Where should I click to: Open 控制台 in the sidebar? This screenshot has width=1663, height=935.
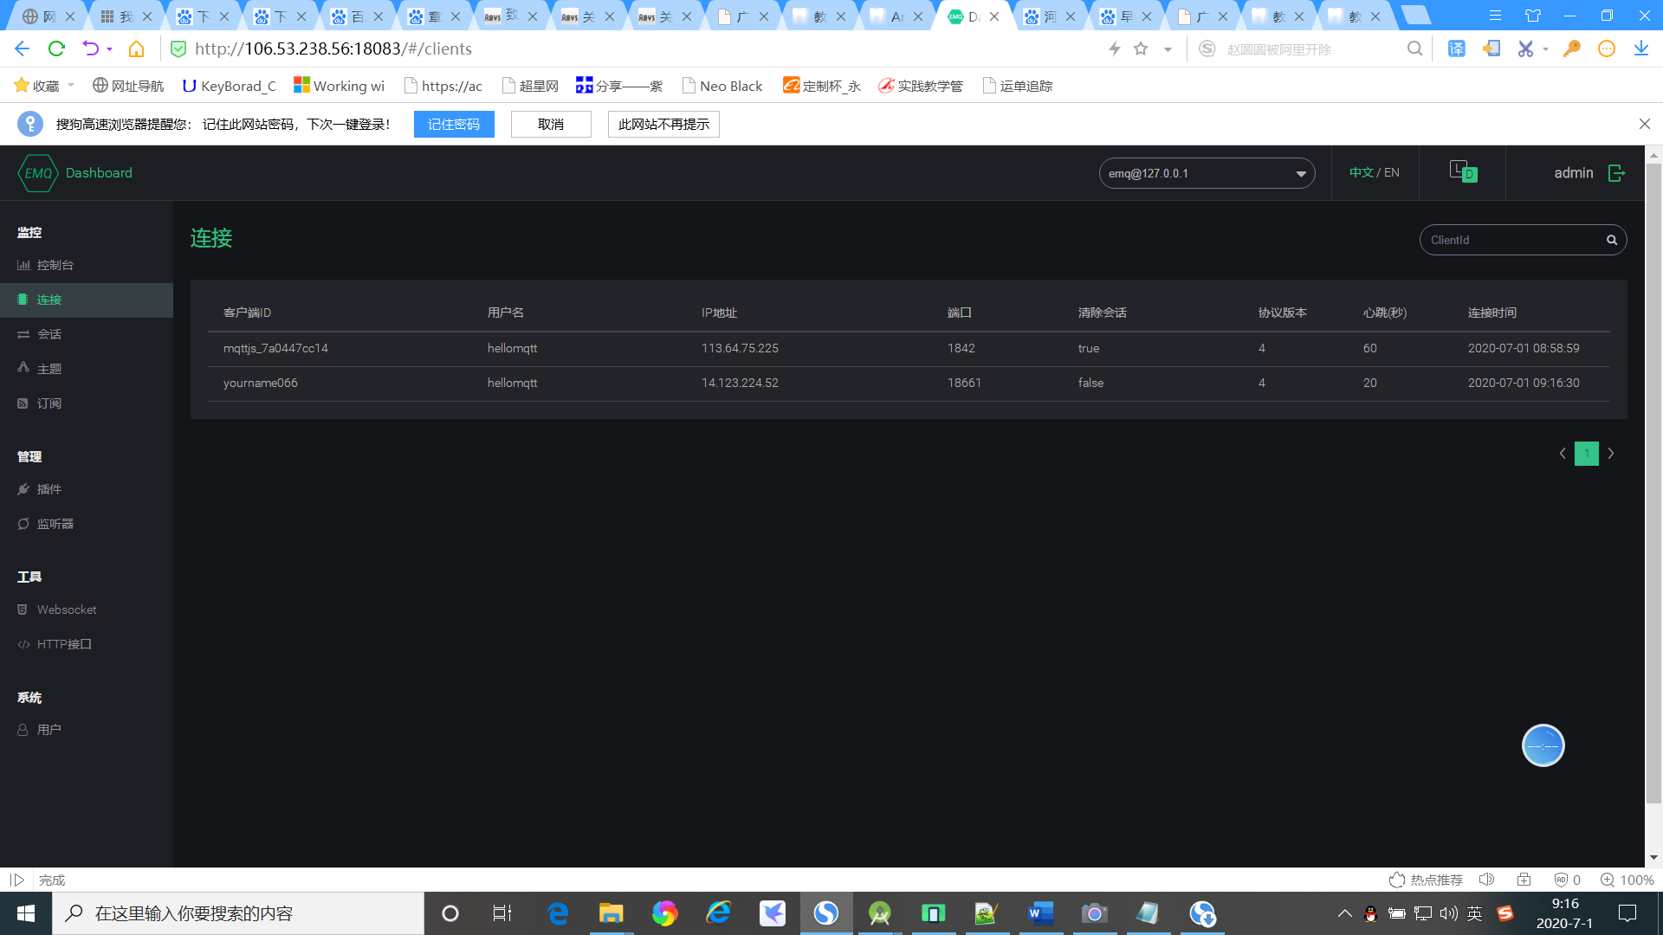pos(55,265)
